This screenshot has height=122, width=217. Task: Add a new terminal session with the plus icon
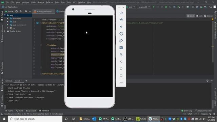[26, 81]
